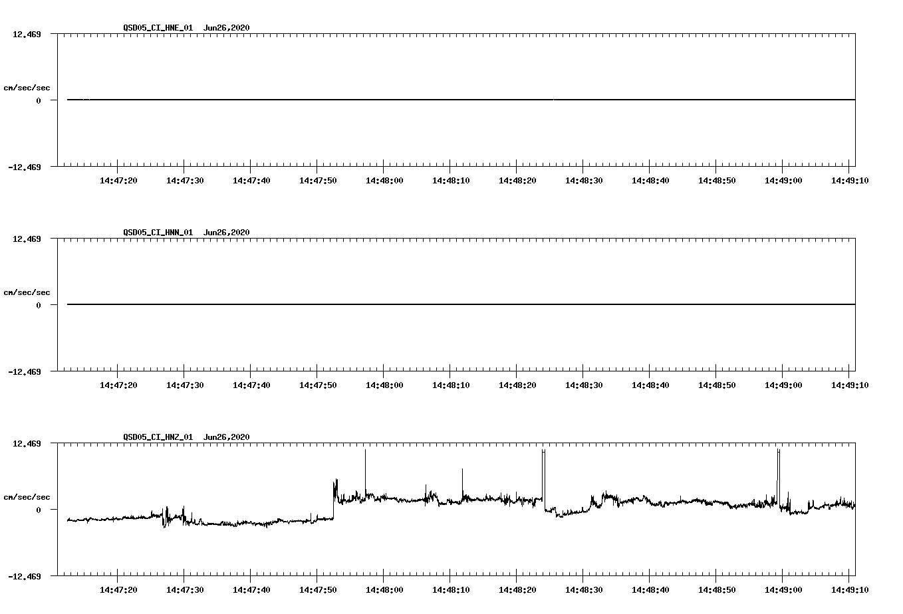The height and width of the screenshot is (614, 903).
Task: Select the QSD05_CI_HNZ_01 channel title
Action: (158, 437)
